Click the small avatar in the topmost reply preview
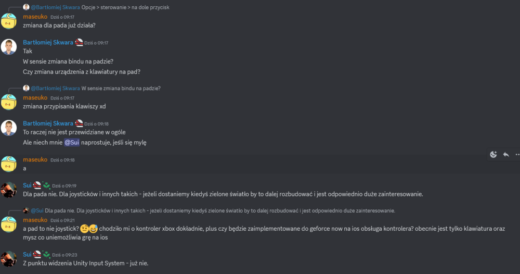Screen dimensions: 520x274 point(26,7)
